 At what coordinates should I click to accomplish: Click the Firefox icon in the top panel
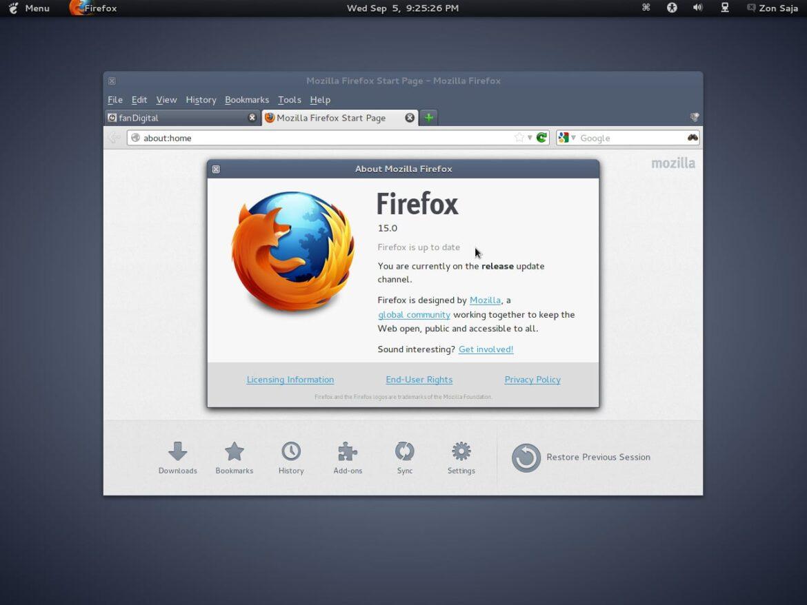point(76,8)
